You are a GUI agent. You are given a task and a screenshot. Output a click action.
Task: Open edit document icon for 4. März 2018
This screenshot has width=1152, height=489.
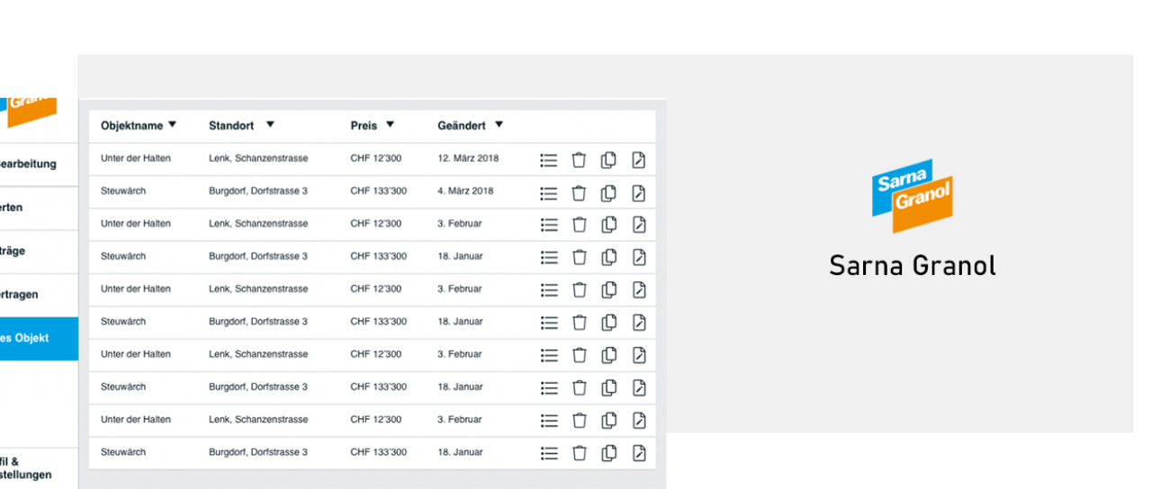pyautogui.click(x=639, y=192)
